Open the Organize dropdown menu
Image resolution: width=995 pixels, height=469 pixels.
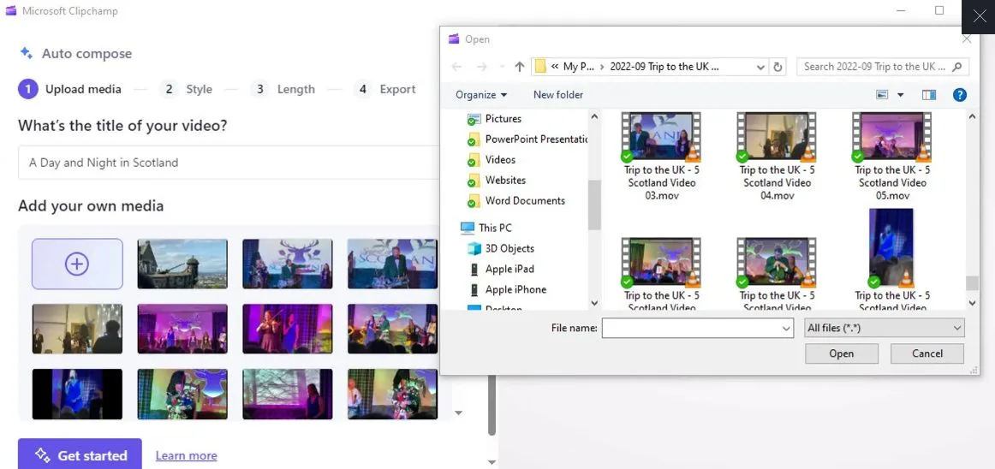click(x=481, y=94)
